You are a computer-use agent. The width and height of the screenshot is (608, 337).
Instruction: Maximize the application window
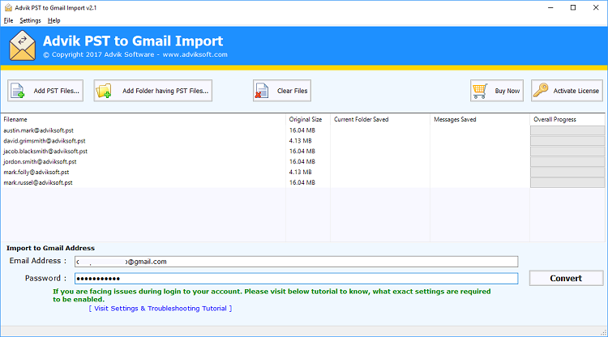[573, 8]
